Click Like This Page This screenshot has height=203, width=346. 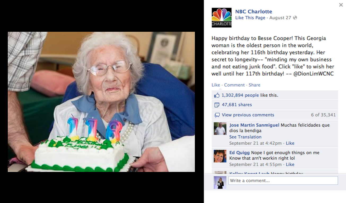[250, 18]
